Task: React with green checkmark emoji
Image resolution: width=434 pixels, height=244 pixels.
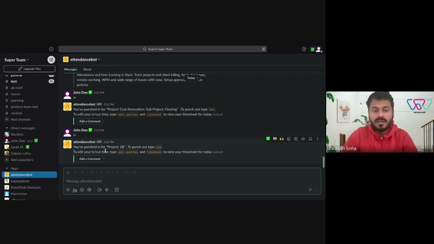Action: (268, 139)
